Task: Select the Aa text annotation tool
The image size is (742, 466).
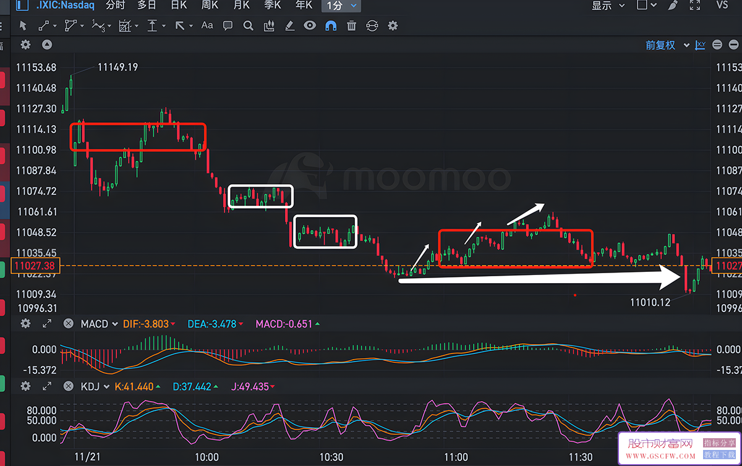Action: [207, 26]
